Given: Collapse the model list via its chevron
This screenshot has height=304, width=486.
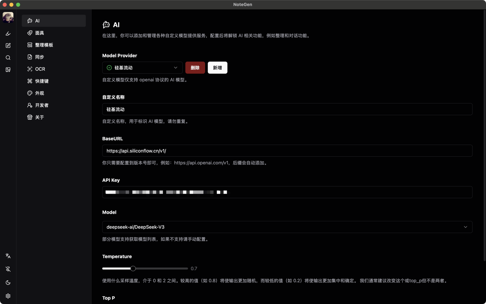Looking at the screenshot, I should click(465, 227).
